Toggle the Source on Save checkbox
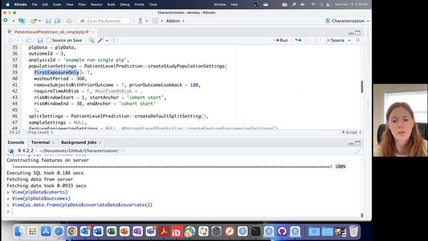 pyautogui.click(x=49, y=40)
